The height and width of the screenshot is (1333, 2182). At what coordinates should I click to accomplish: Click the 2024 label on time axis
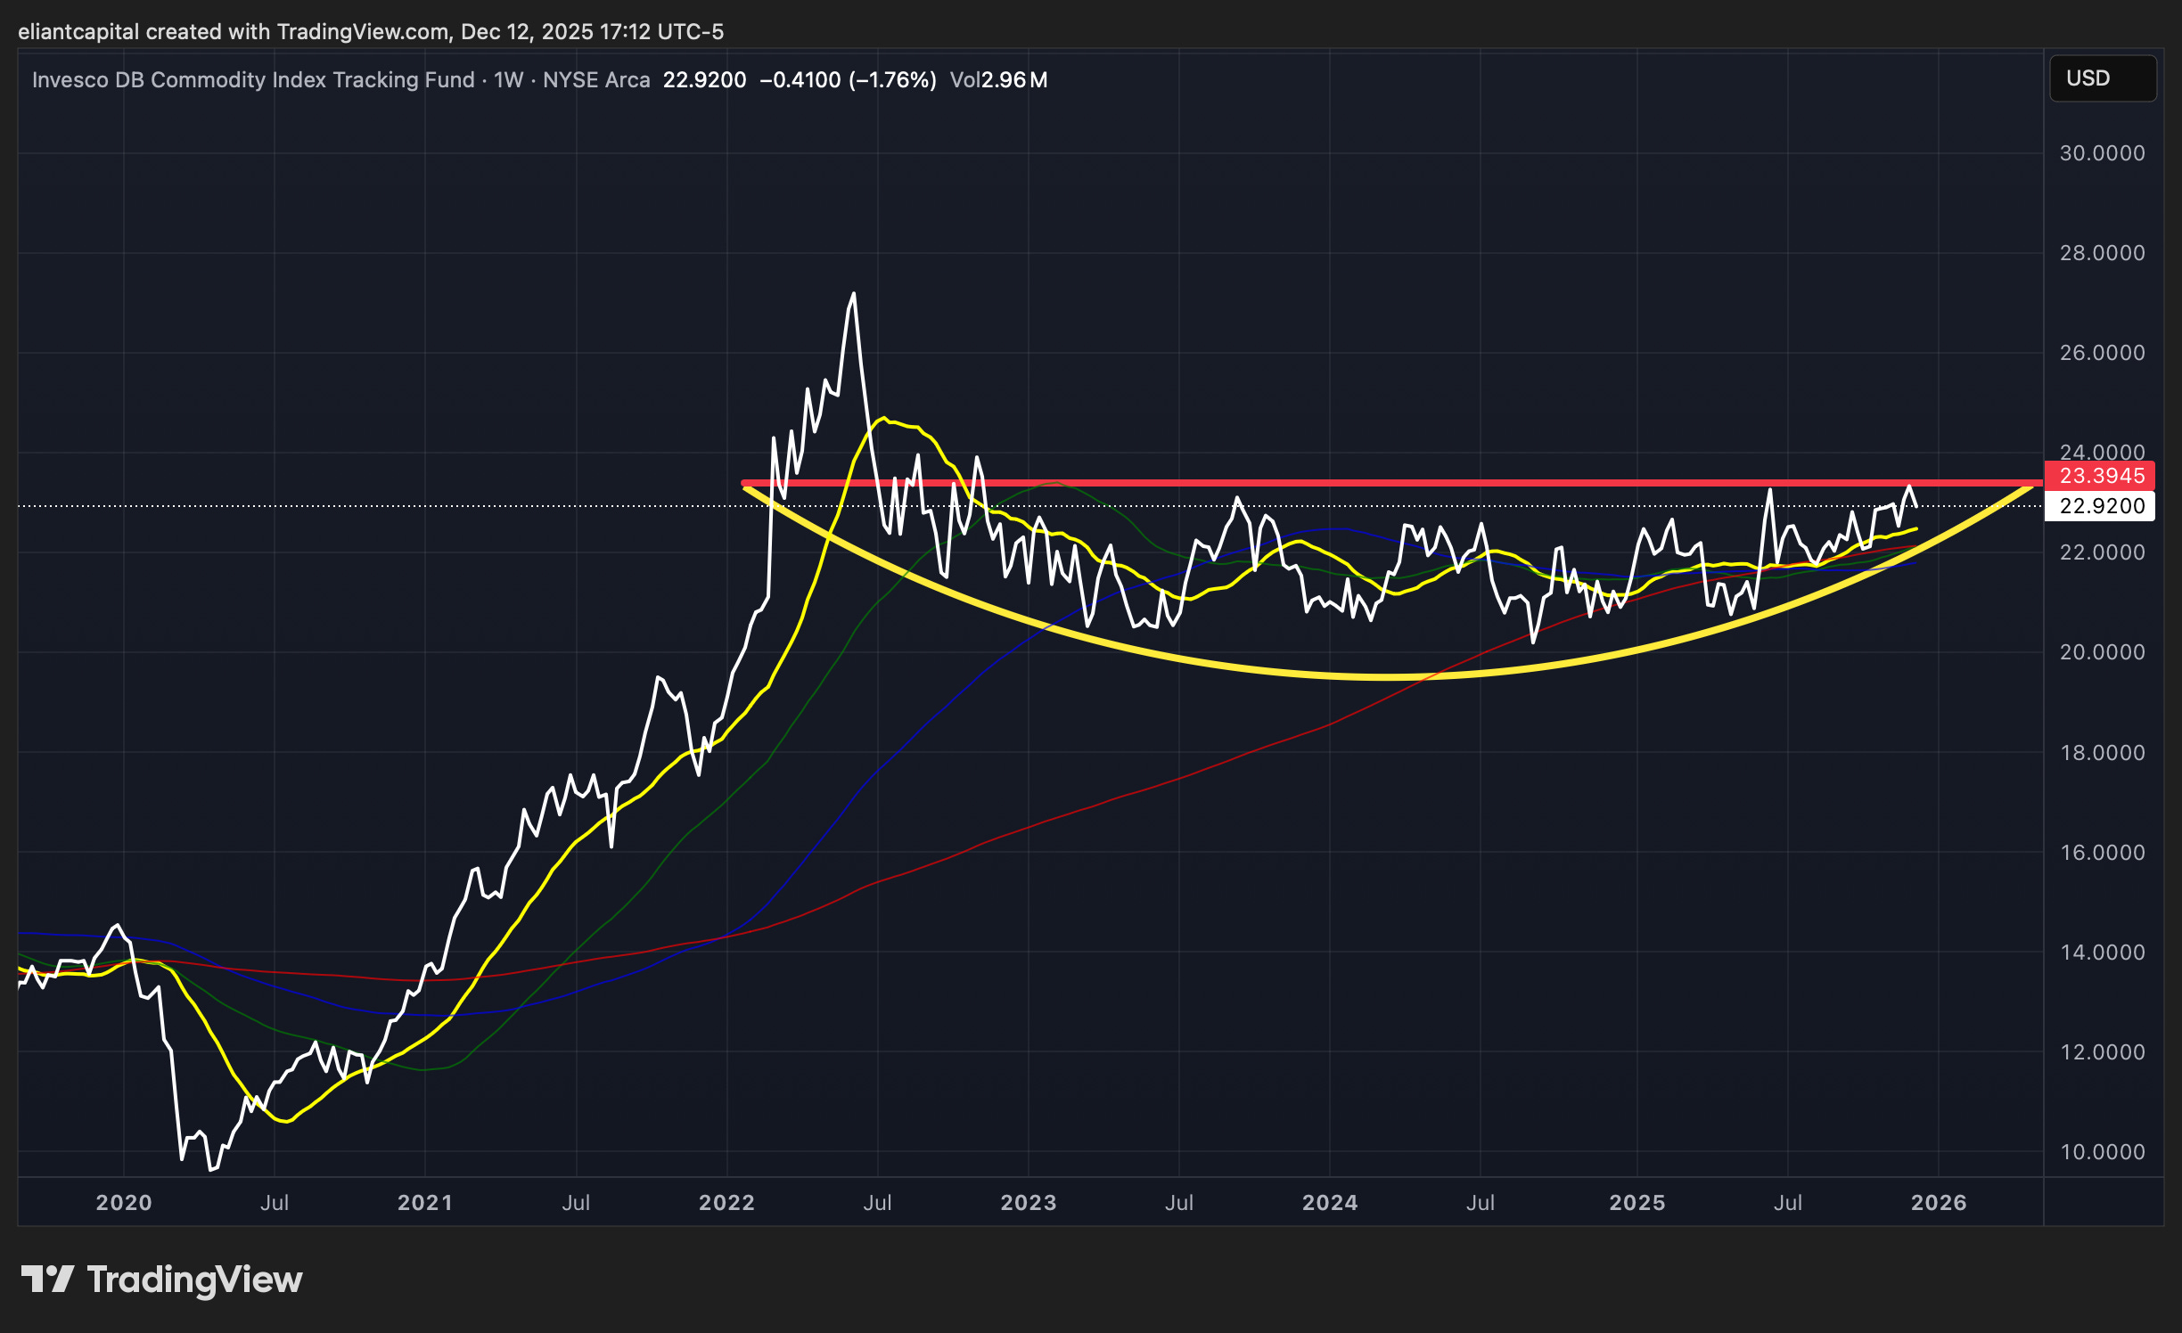point(1330,1203)
